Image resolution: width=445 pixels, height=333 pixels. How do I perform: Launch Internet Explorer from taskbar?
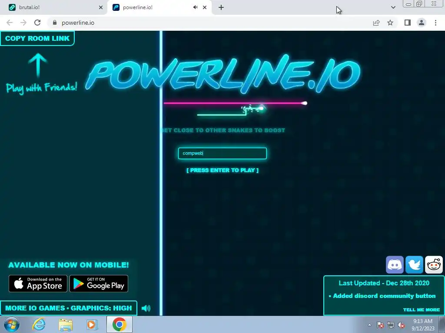point(39,324)
